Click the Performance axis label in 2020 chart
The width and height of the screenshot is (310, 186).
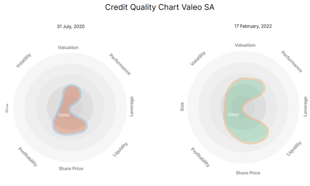click(120, 64)
